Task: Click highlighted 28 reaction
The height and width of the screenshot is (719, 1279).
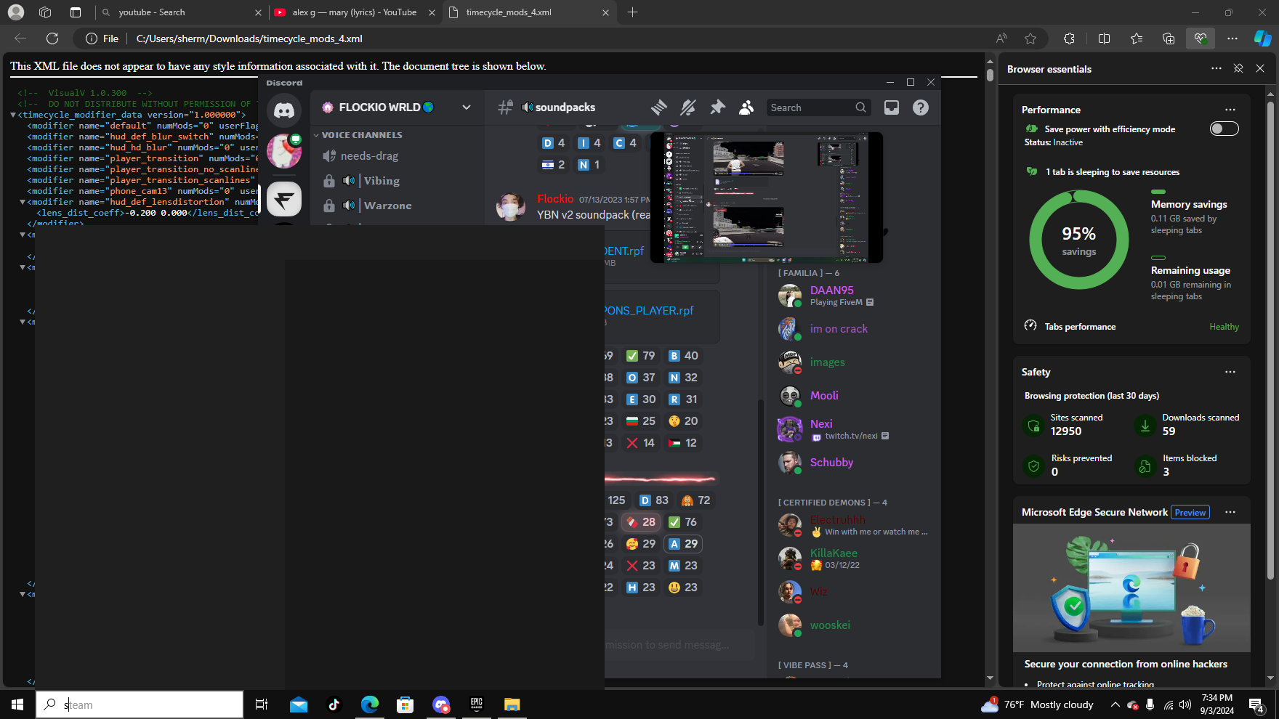Action: coord(641,522)
